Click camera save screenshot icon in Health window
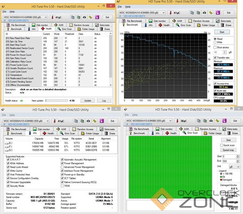The height and width of the screenshot is (214, 243). [x=85, y=17]
